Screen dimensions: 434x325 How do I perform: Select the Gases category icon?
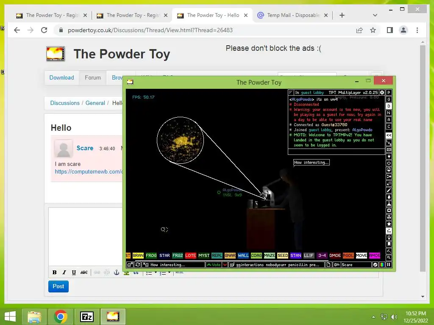[389, 190]
